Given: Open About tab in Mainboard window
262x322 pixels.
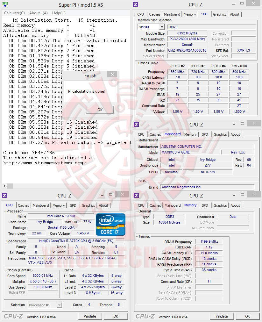Looking at the screenshot, I should (x=235, y=134).
